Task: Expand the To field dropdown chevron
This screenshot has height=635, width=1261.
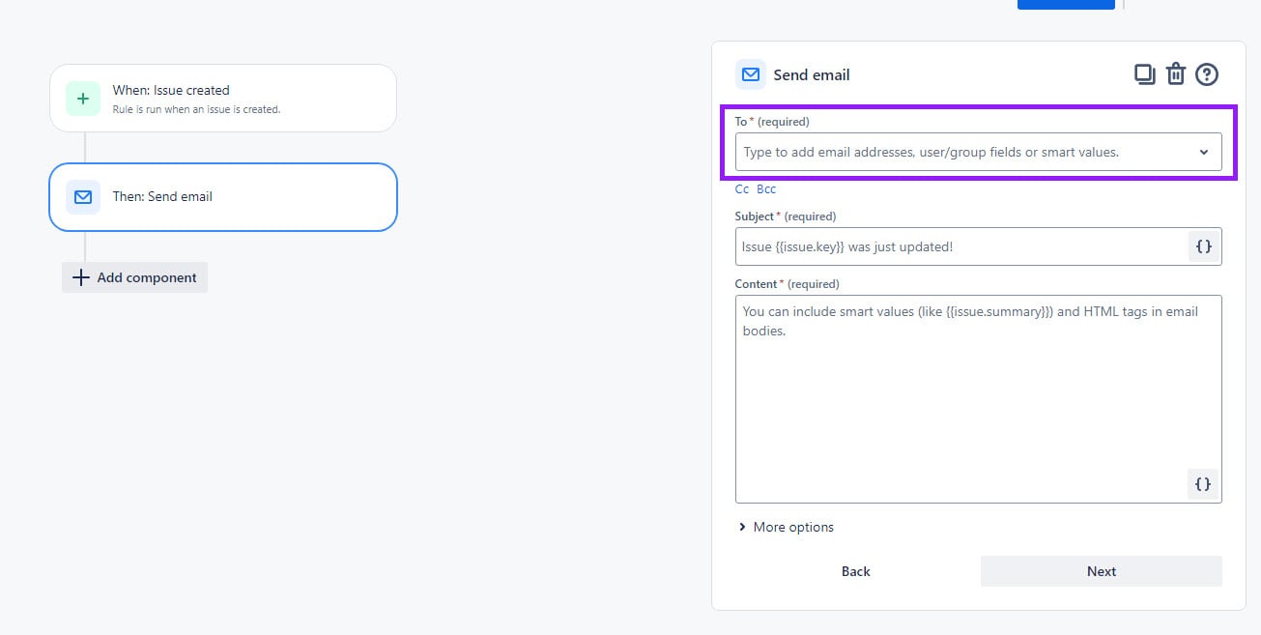Action: [x=1204, y=153]
